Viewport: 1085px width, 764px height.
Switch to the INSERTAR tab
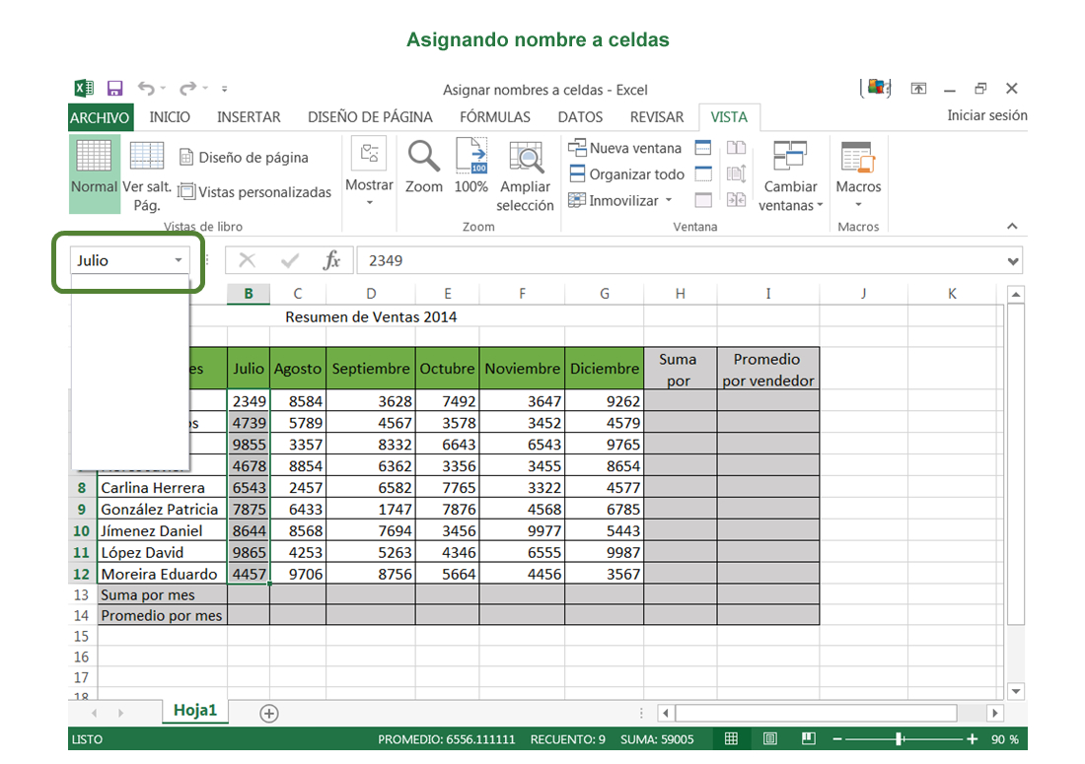pyautogui.click(x=250, y=117)
